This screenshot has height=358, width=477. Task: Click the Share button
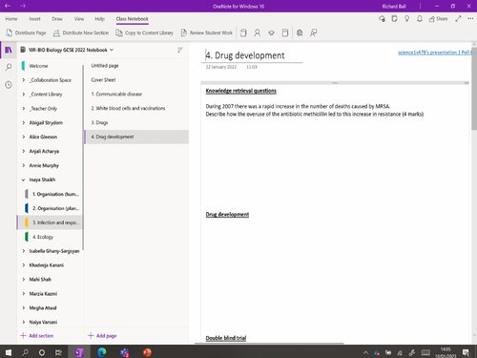(439, 19)
